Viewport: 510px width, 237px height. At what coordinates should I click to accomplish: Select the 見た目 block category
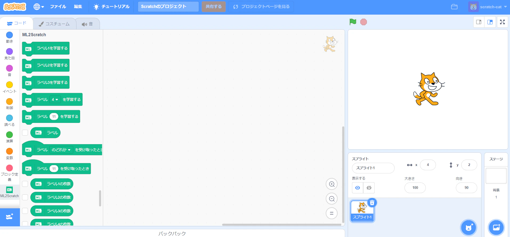click(10, 54)
